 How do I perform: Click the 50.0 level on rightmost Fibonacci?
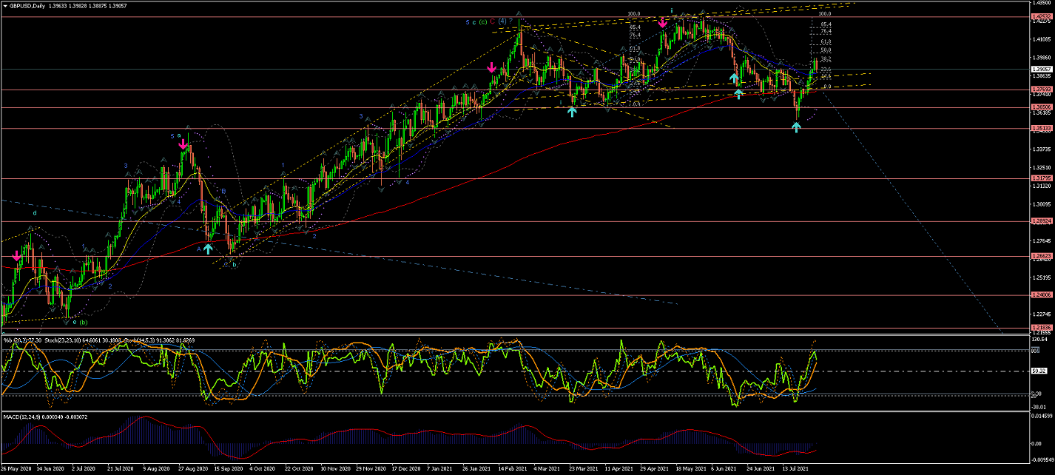click(826, 50)
